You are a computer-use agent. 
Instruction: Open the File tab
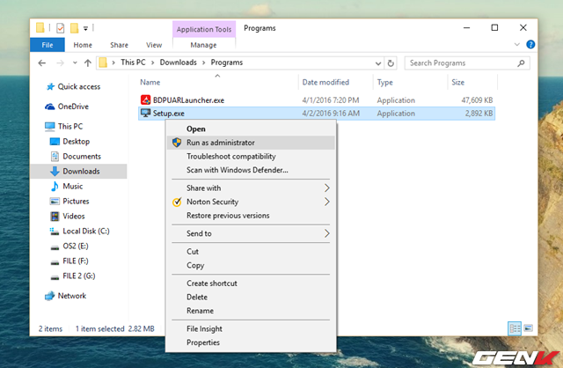(x=48, y=45)
